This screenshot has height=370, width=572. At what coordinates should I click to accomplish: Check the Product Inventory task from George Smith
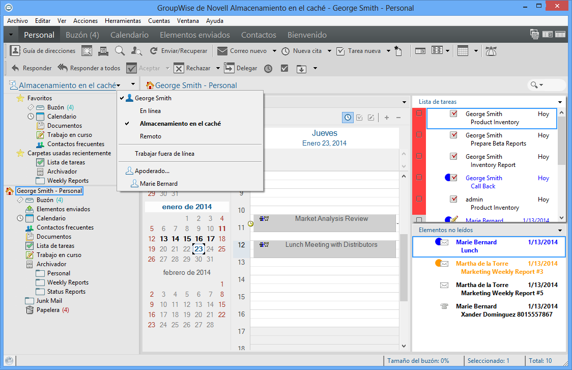coord(419,113)
